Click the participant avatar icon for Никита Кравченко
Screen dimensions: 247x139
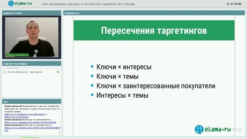[x=5, y=72]
